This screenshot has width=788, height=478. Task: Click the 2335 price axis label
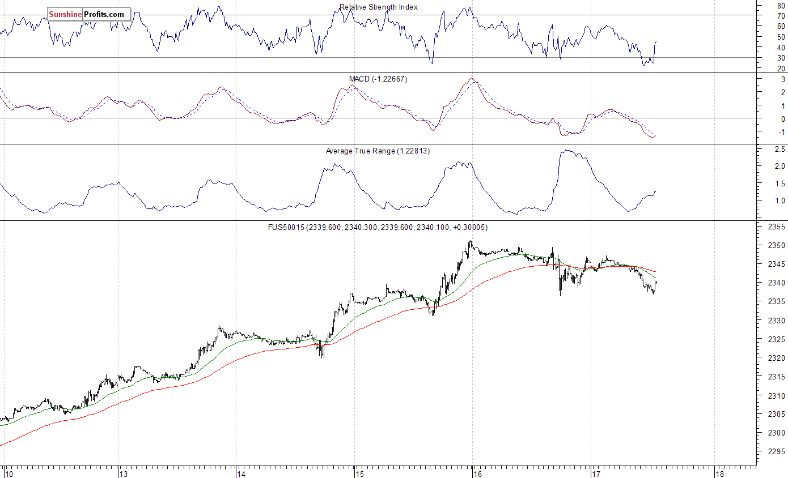click(776, 302)
